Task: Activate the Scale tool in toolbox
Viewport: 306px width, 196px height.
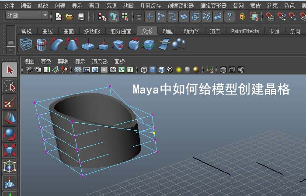Action: click(10, 150)
